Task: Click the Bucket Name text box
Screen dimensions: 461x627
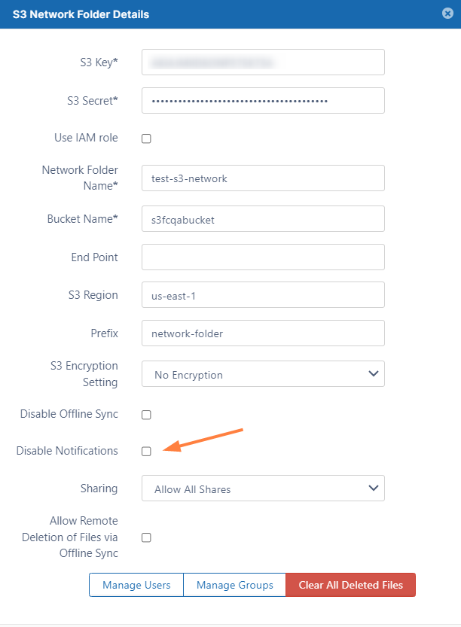Action: click(x=263, y=218)
